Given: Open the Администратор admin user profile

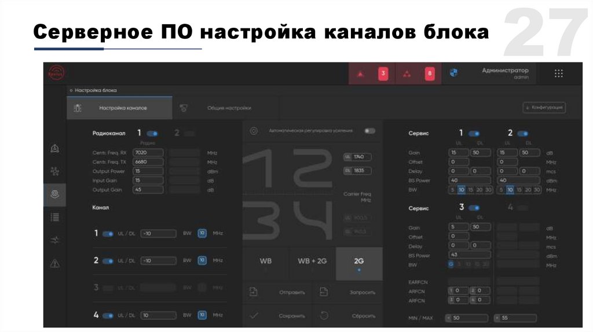Looking at the screenshot, I should tap(505, 73).
